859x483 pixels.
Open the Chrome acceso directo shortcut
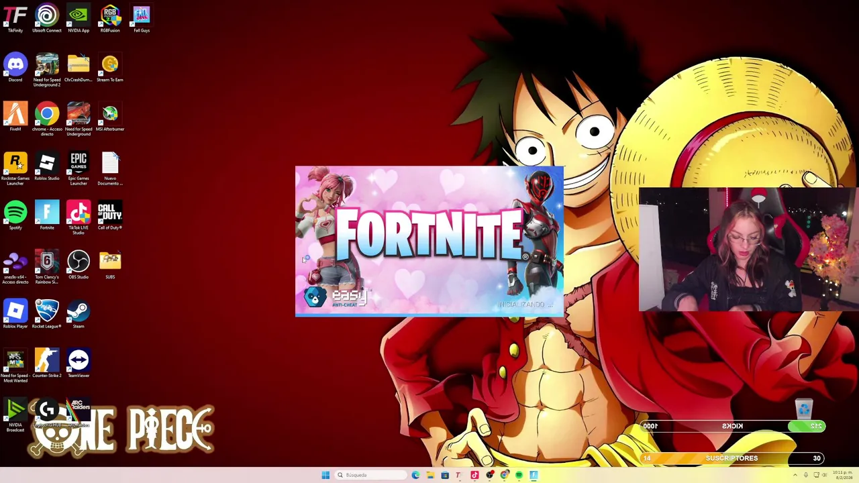pyautogui.click(x=47, y=119)
